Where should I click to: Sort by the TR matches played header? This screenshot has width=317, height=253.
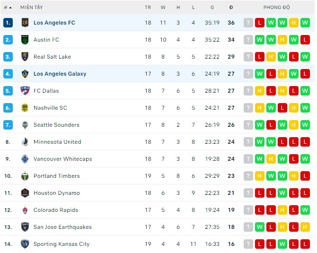(148, 8)
